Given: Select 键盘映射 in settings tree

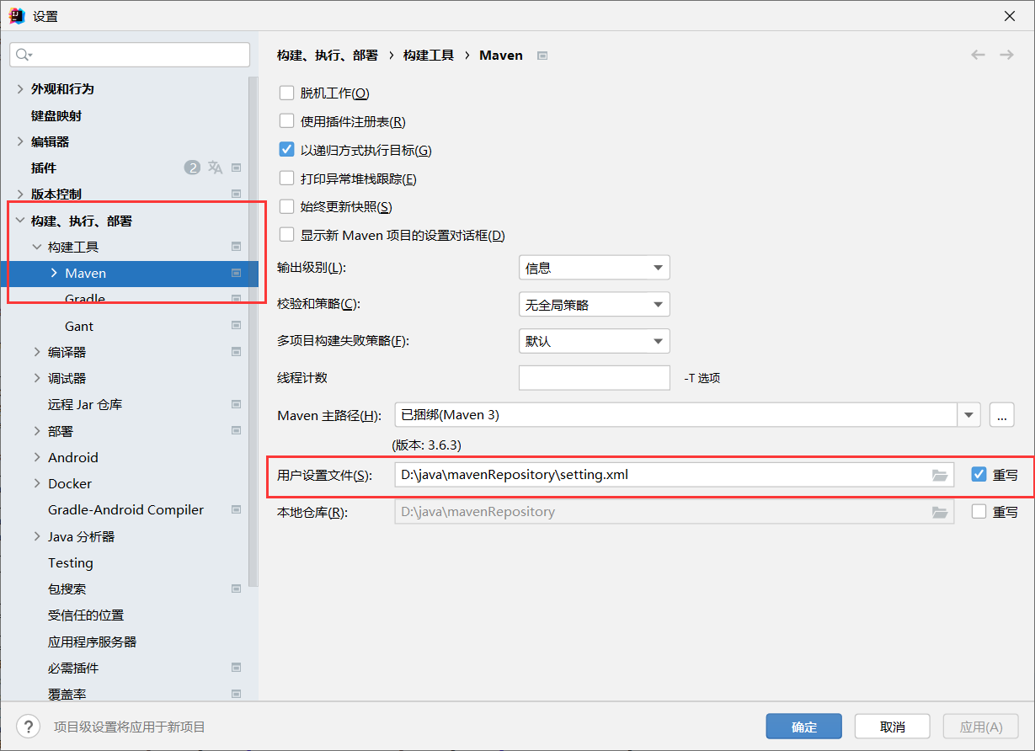Looking at the screenshot, I should click(56, 115).
